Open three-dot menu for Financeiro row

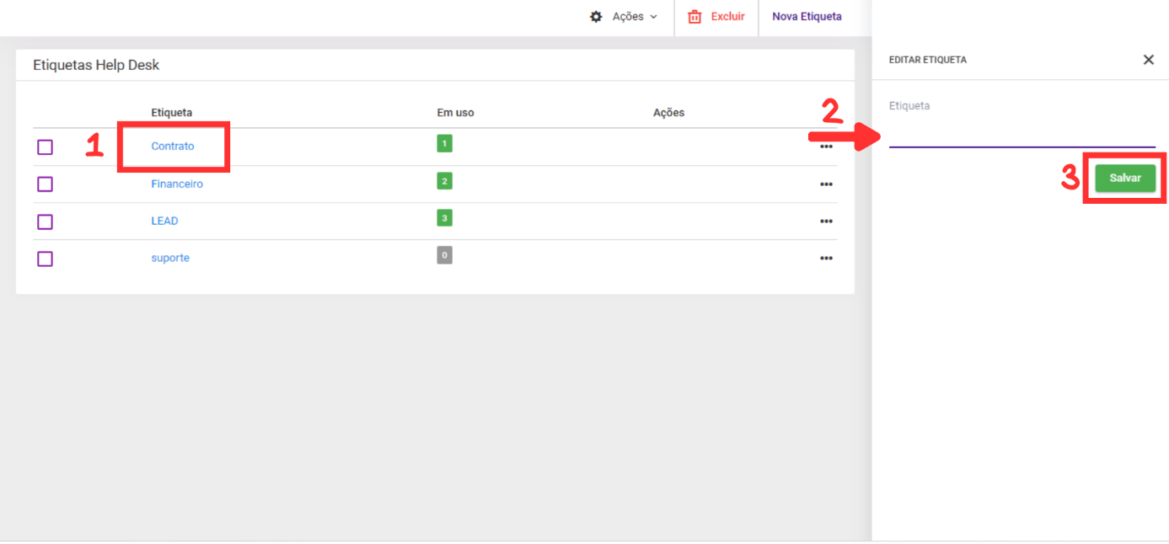pos(826,184)
